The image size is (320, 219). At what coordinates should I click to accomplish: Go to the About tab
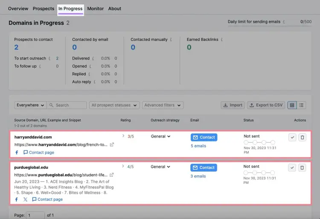pos(115,9)
